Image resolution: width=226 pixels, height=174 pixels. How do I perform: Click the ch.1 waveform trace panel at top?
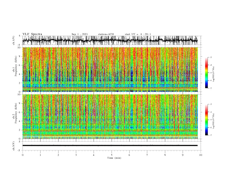(112, 40)
